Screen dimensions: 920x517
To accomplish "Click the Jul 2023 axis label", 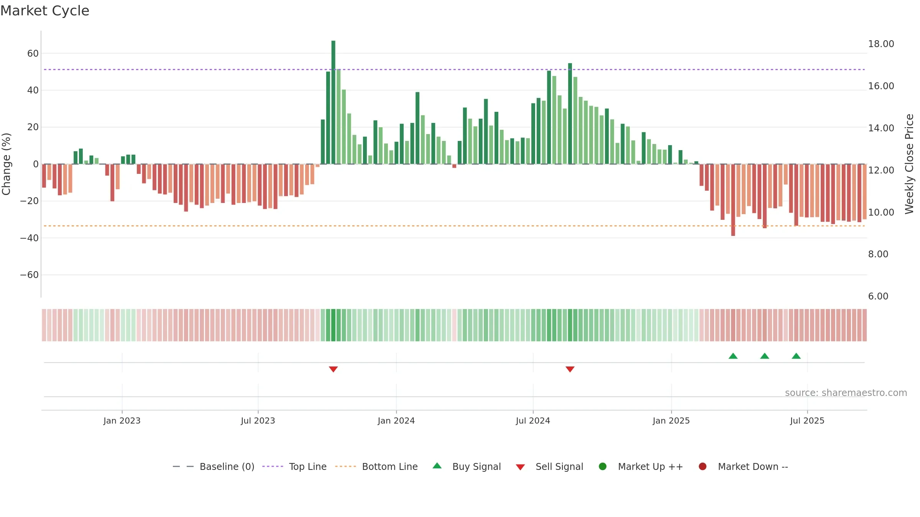I will click(x=258, y=420).
